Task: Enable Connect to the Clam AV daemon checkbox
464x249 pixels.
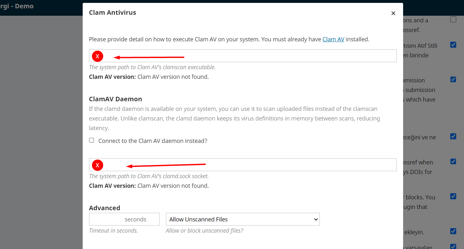Action: point(92,140)
